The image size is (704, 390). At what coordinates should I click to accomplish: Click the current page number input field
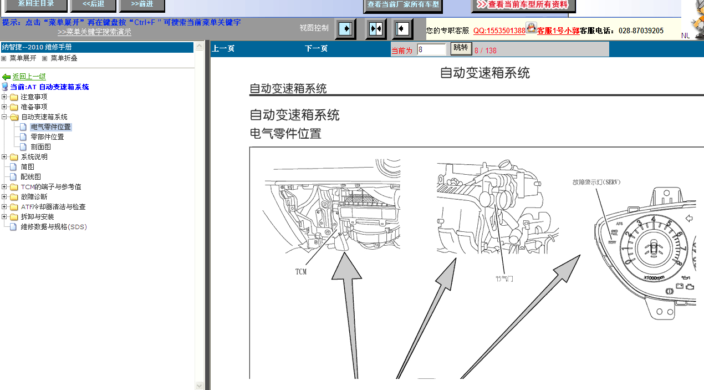coord(431,50)
